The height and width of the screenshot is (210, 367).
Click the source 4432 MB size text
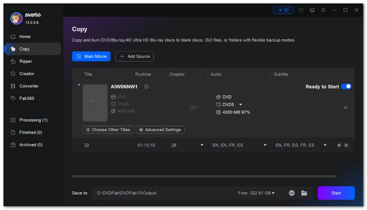[x=126, y=111]
